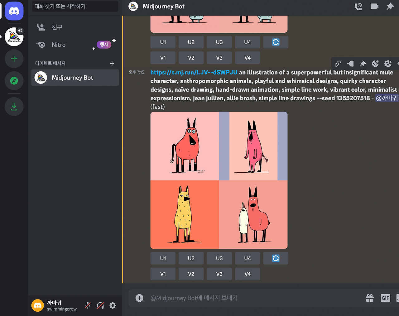Add a reaction with smiley icon
The image size is (399, 316).
375,64
